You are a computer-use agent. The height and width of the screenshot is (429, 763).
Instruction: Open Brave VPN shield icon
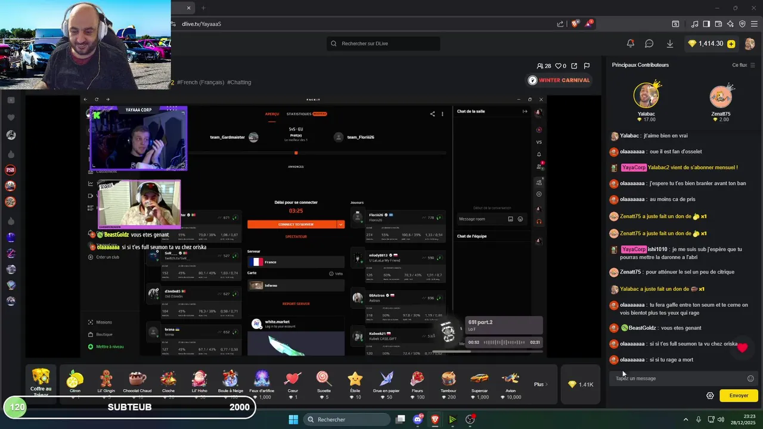click(x=742, y=24)
